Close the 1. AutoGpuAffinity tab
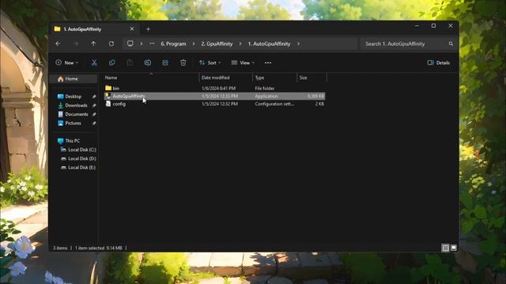Screen dimensions: 506x284 coord(132,29)
